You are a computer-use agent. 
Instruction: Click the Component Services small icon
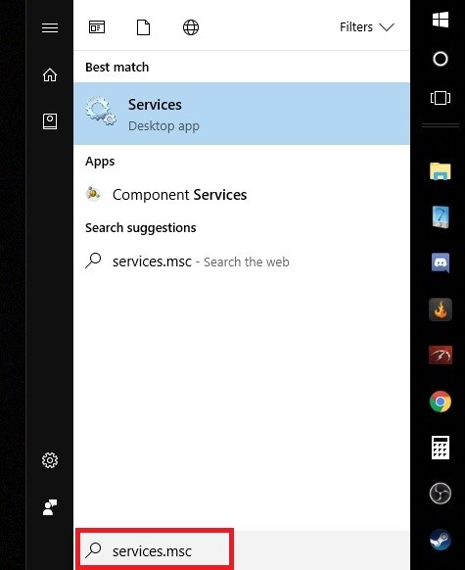point(93,194)
